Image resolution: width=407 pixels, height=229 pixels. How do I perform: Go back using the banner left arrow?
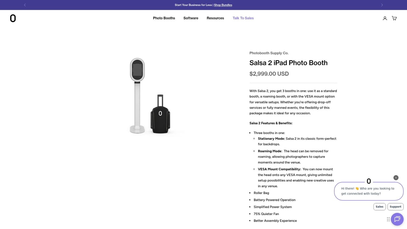(24, 5)
